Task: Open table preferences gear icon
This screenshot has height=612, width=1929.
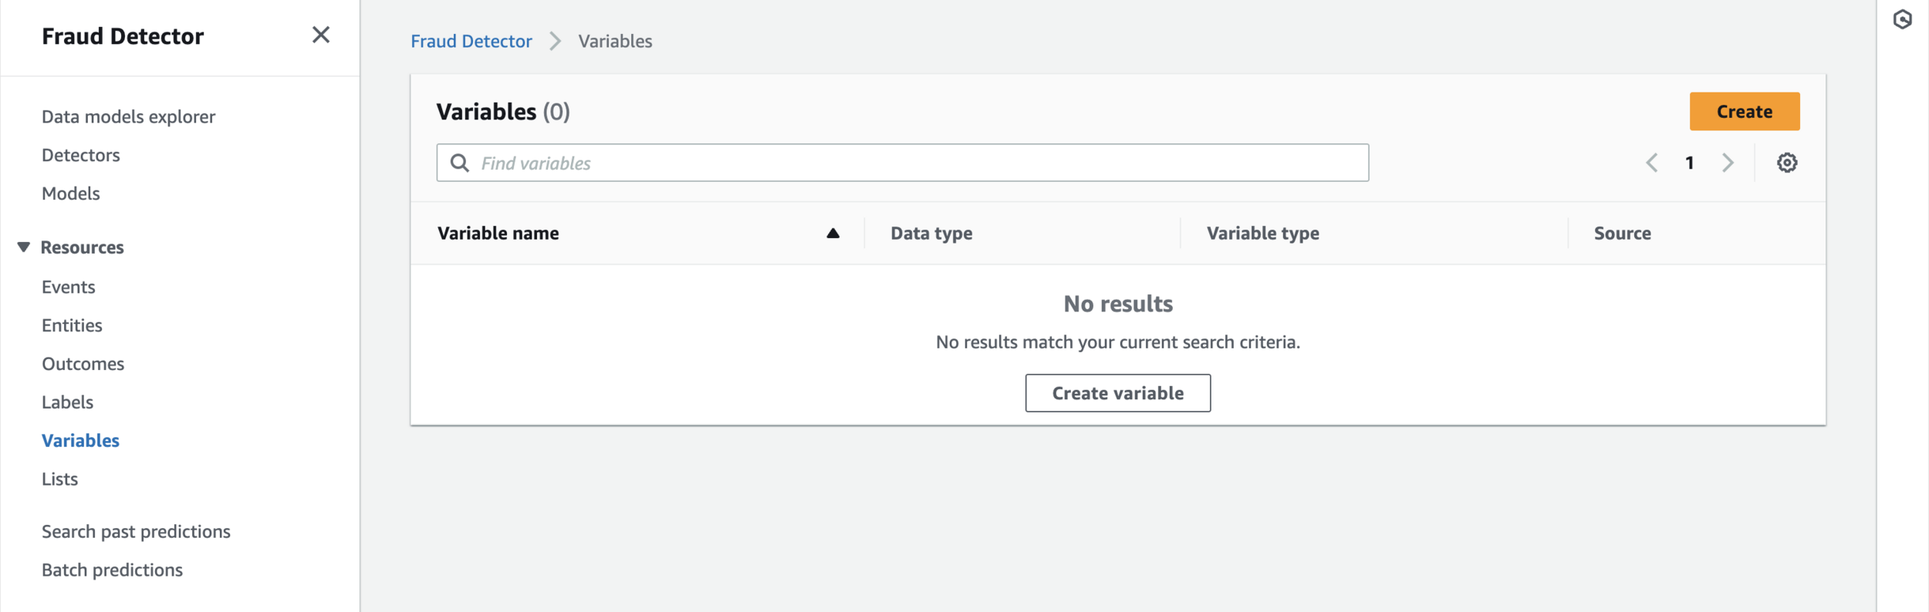Action: [1787, 163]
